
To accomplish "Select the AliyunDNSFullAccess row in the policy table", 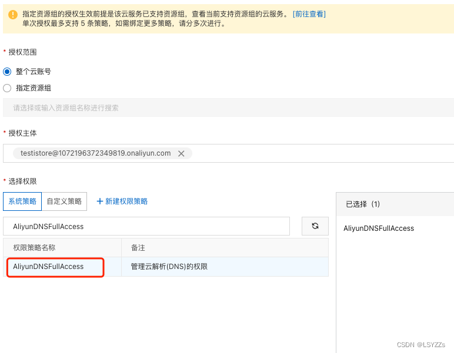I will tap(49, 267).
